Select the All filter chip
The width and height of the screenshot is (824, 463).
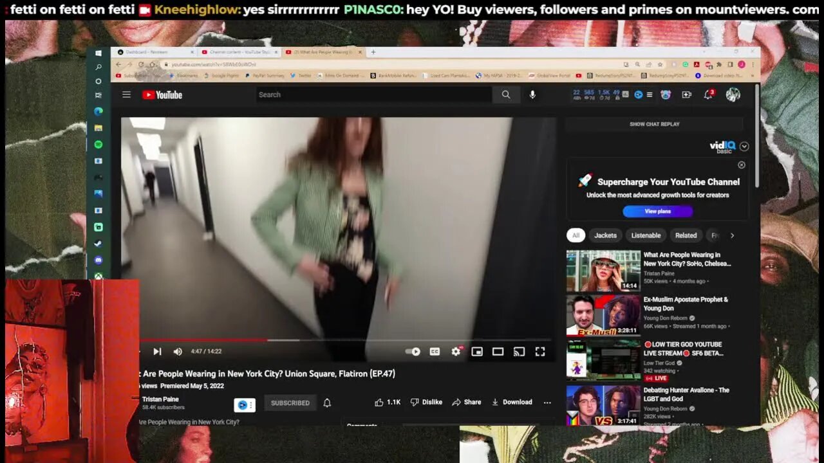[576, 235]
